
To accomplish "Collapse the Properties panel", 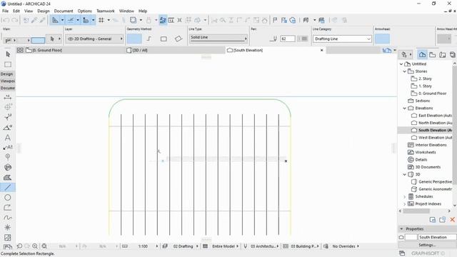I will click(x=401, y=229).
